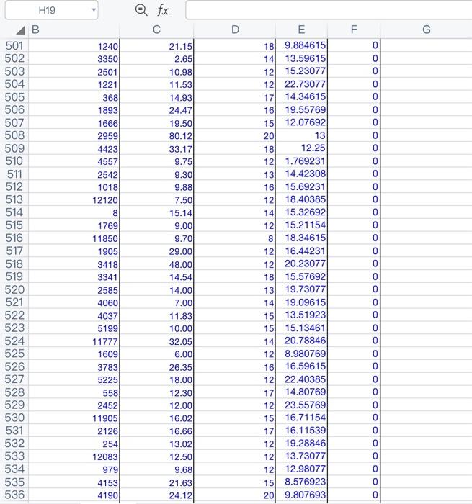
Task: Click the zoom magnifier icon beside fx
Action: [x=141, y=10]
